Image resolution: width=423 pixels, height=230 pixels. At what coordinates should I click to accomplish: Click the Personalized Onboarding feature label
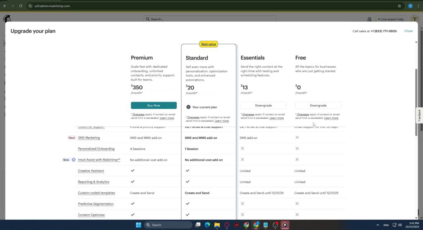(x=96, y=149)
